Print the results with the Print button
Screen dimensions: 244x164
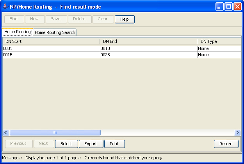pos(114,144)
